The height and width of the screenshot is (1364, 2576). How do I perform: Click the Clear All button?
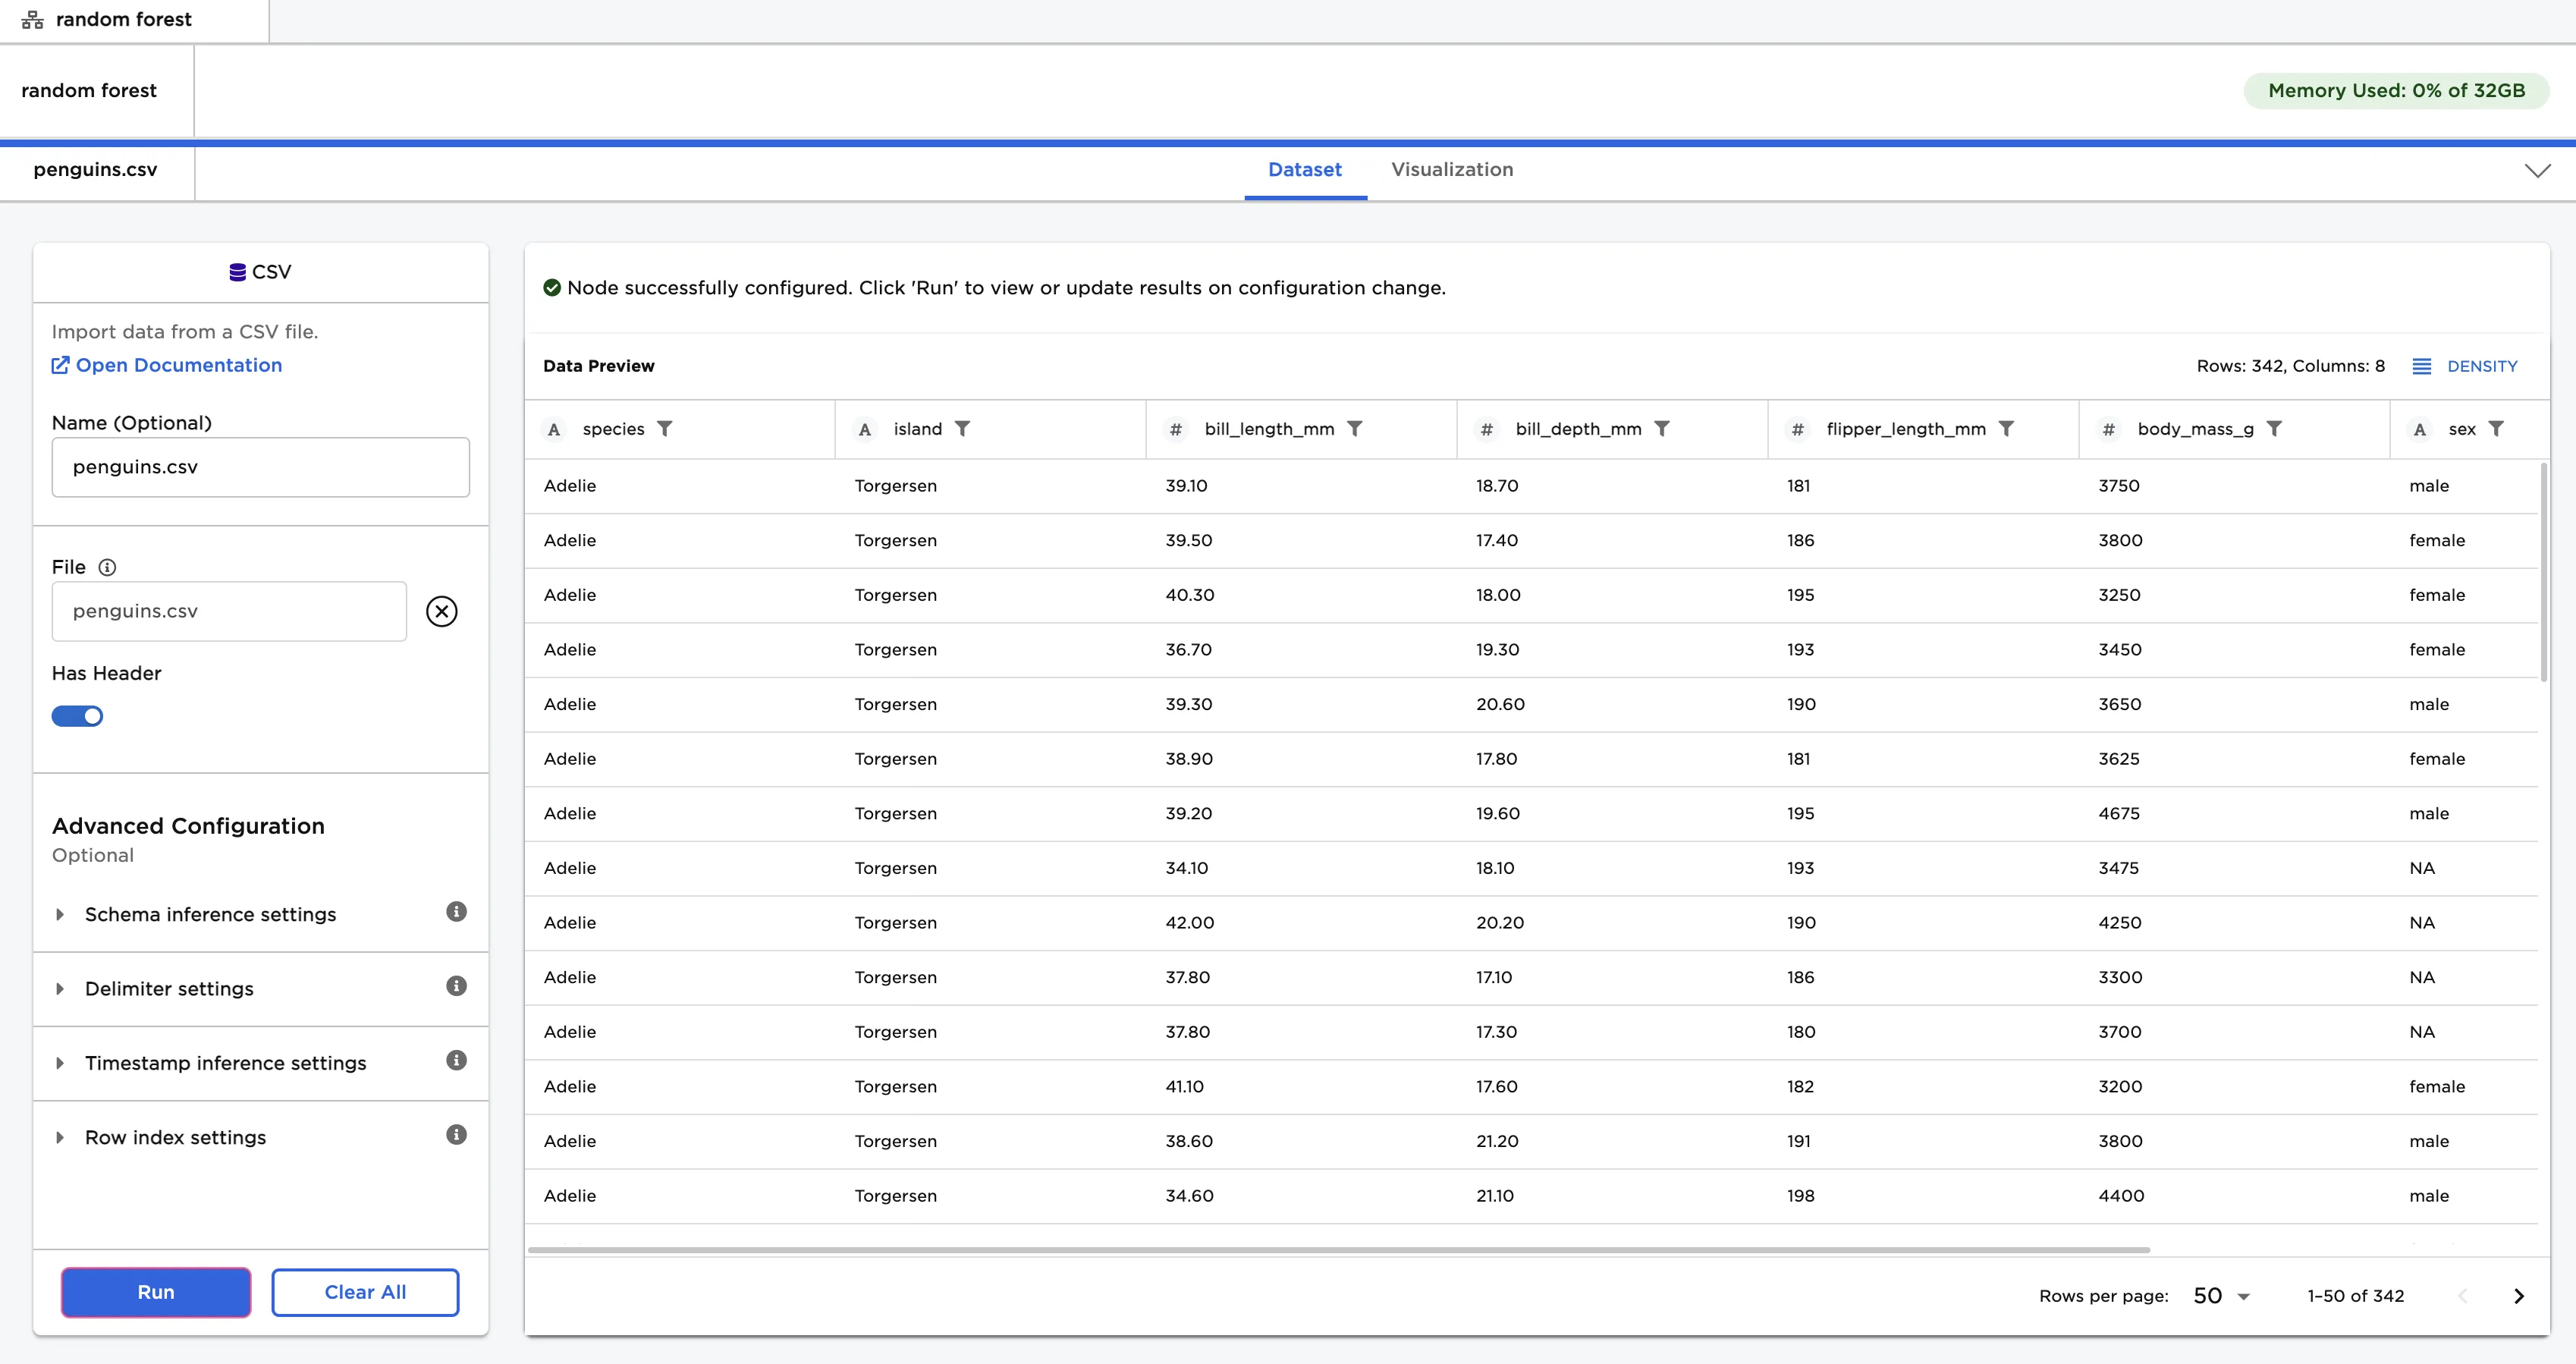(364, 1291)
